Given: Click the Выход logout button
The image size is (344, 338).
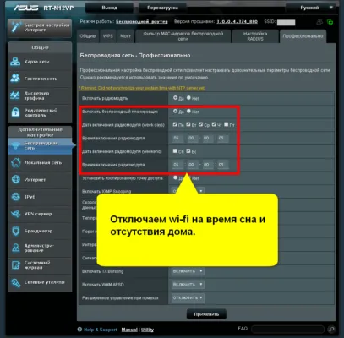Looking at the screenshot, I should tap(110, 8).
